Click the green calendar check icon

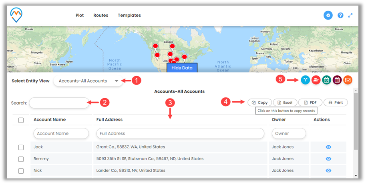tap(326, 80)
